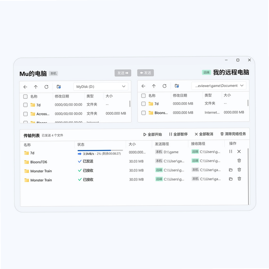Check the remote Bloons... folder checkbox
Screen dimensions: 269x269
pyautogui.click(x=144, y=113)
